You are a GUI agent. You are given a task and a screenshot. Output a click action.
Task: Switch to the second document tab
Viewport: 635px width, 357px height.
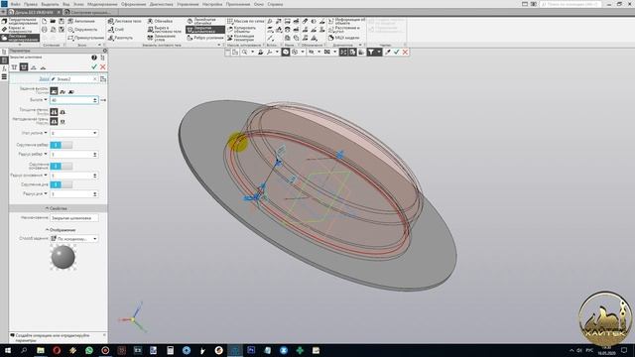point(90,12)
